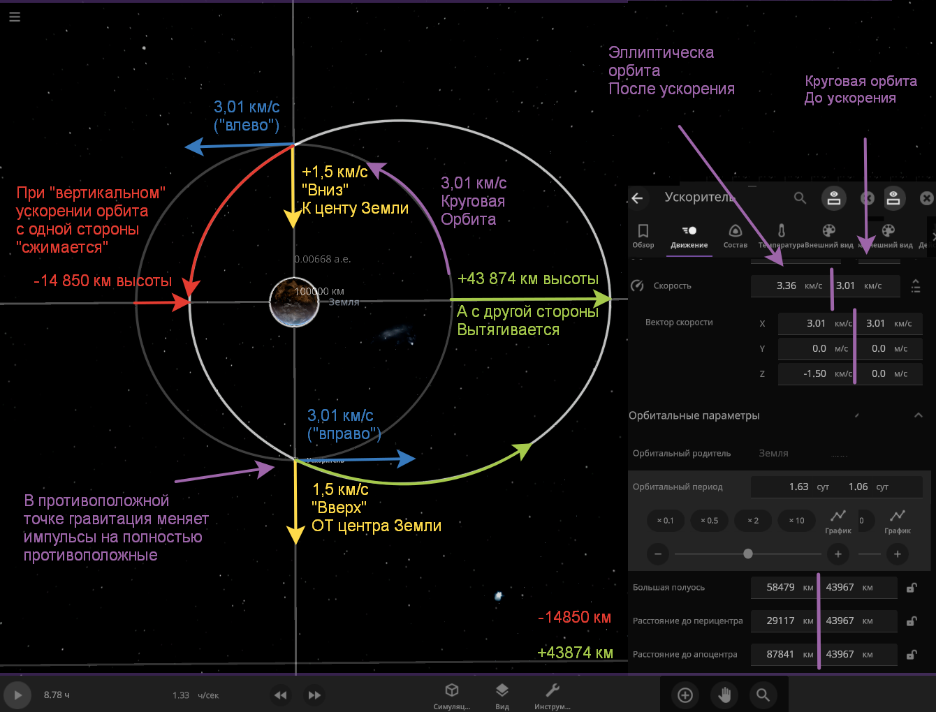Click the orbital period slider knob
The image size is (936, 712).
748,554
